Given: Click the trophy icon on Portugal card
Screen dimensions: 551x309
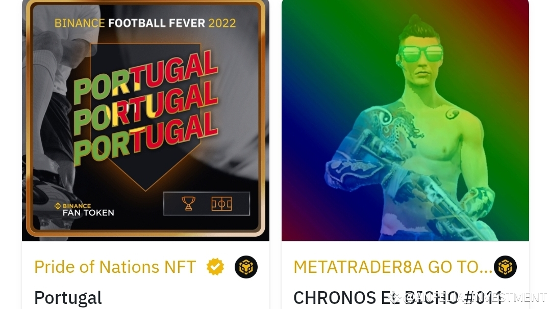Looking at the screenshot, I should tap(188, 204).
